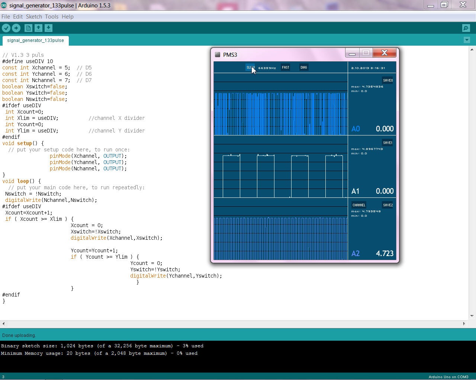Open the File menu

6,17
